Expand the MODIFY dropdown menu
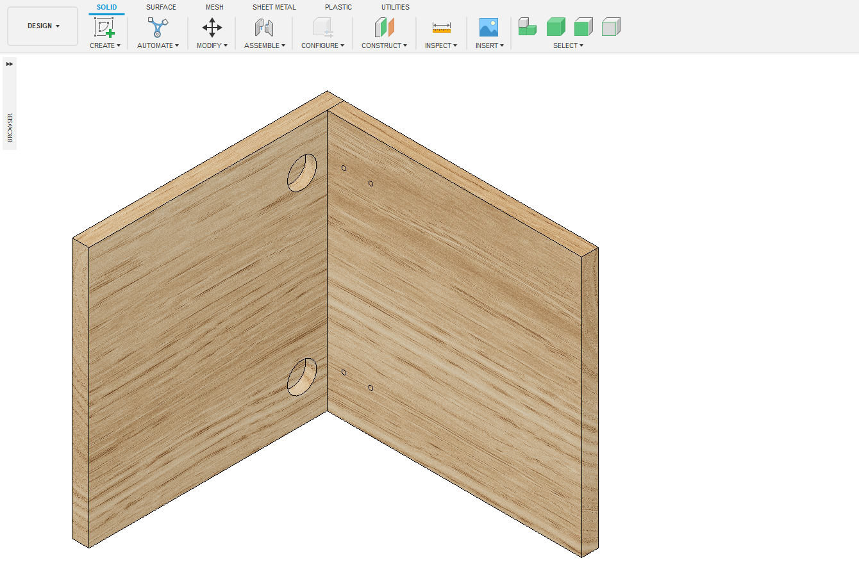 [x=212, y=45]
